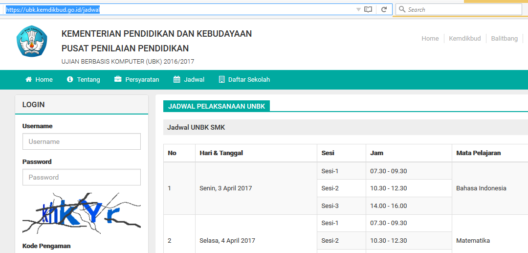528x253 pixels.
Task: Click calendar icon beside Jadwal
Action: coord(177,79)
